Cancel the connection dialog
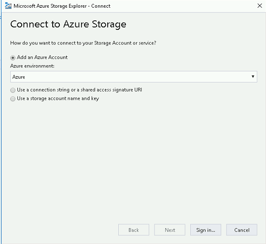The width and height of the screenshot is (266, 244). click(x=242, y=230)
